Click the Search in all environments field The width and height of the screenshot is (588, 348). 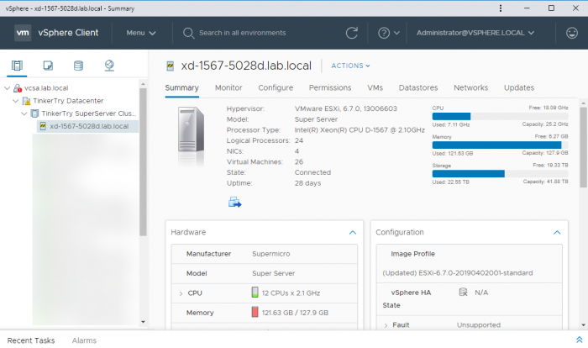coord(242,33)
